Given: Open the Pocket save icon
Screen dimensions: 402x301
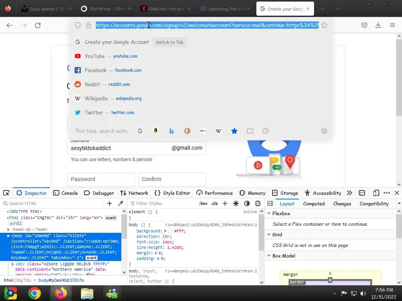Looking at the screenshot, I should [x=364, y=25].
